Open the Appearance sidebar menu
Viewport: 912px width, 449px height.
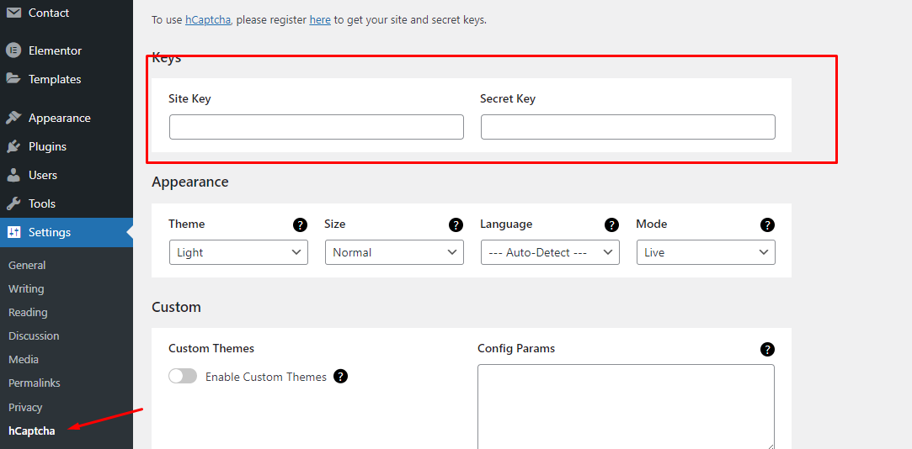coord(67,118)
